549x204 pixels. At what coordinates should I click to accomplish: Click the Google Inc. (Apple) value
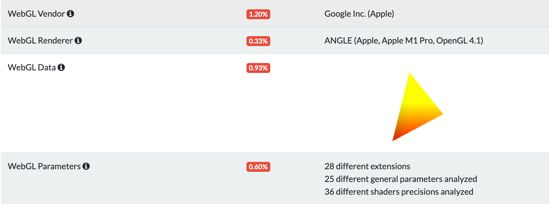(359, 14)
